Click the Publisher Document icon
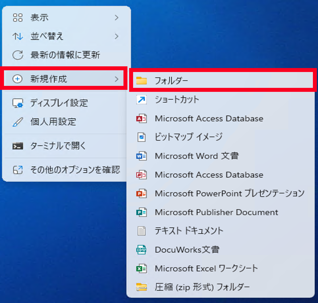 click(x=141, y=212)
